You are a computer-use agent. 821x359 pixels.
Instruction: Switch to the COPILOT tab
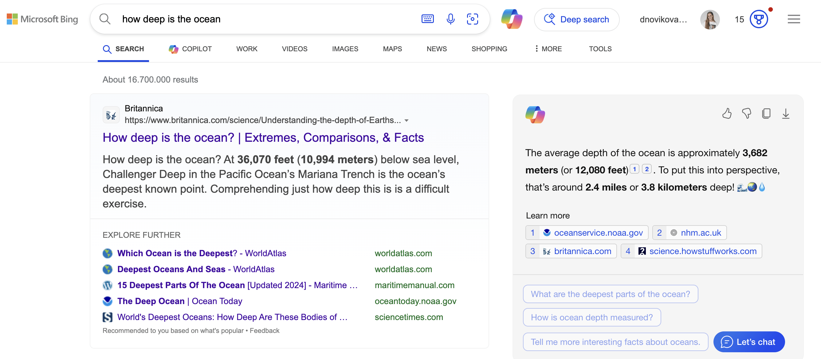tap(190, 49)
